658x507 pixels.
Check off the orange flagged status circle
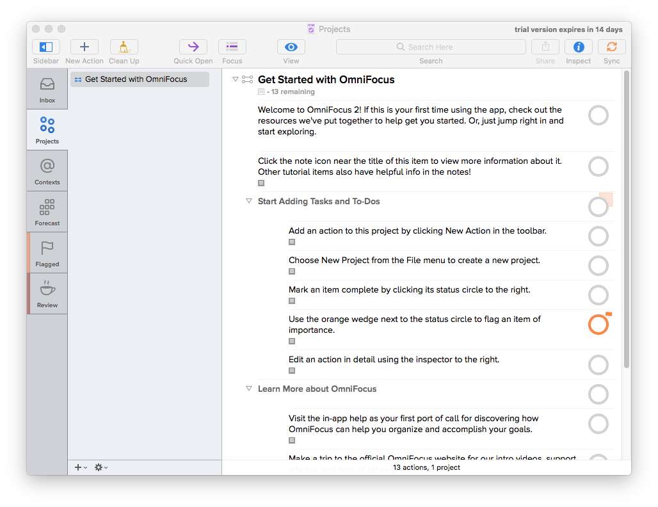597,325
